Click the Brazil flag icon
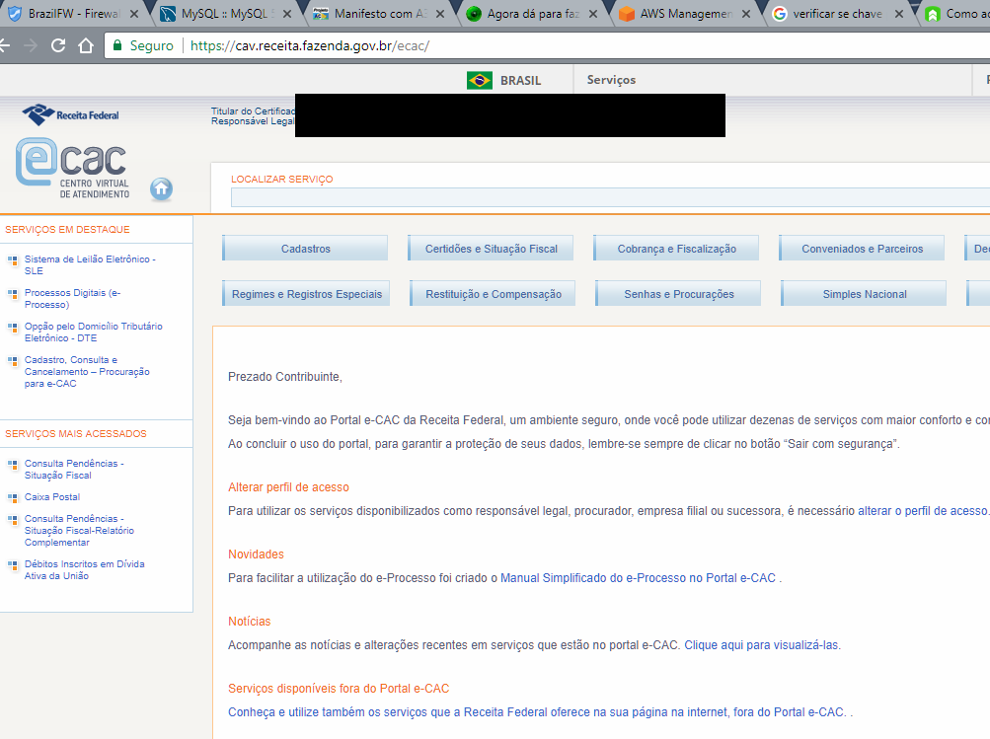Image resolution: width=990 pixels, height=739 pixels. pyautogui.click(x=480, y=81)
